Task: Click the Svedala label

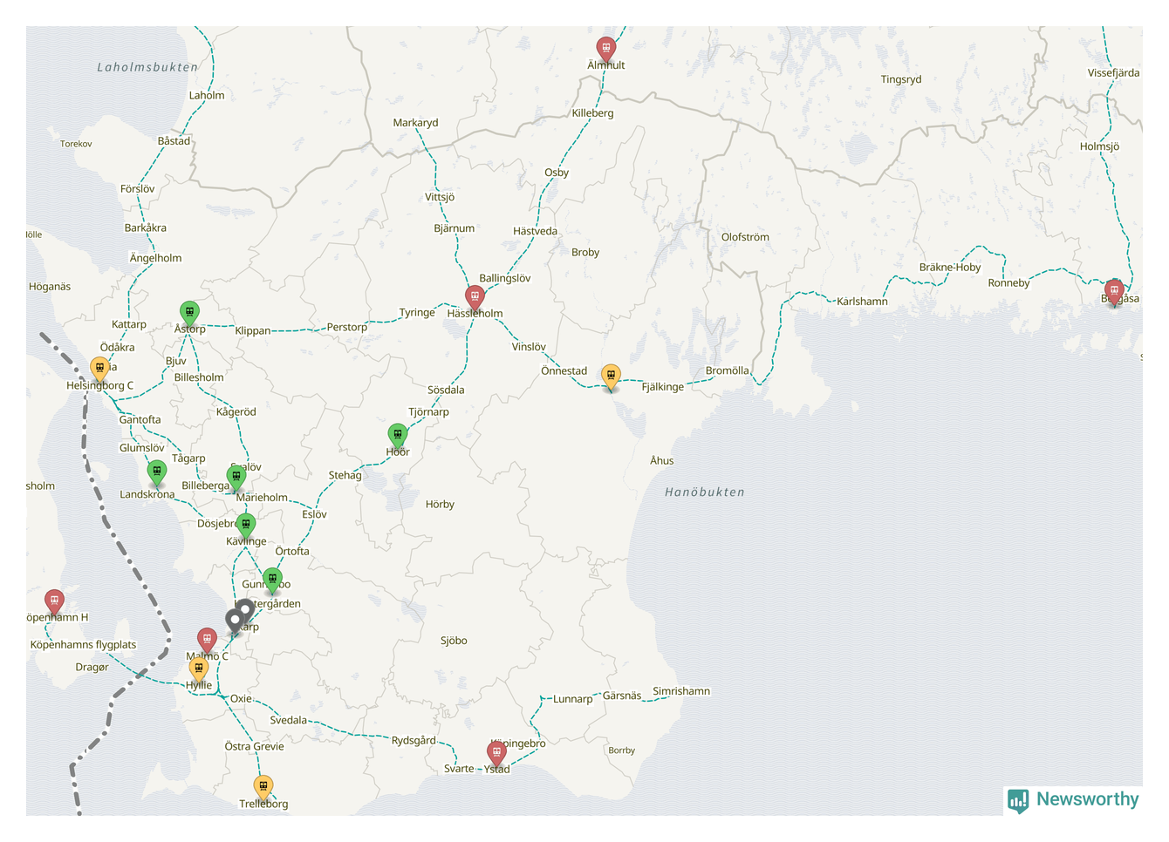Action: point(288,721)
